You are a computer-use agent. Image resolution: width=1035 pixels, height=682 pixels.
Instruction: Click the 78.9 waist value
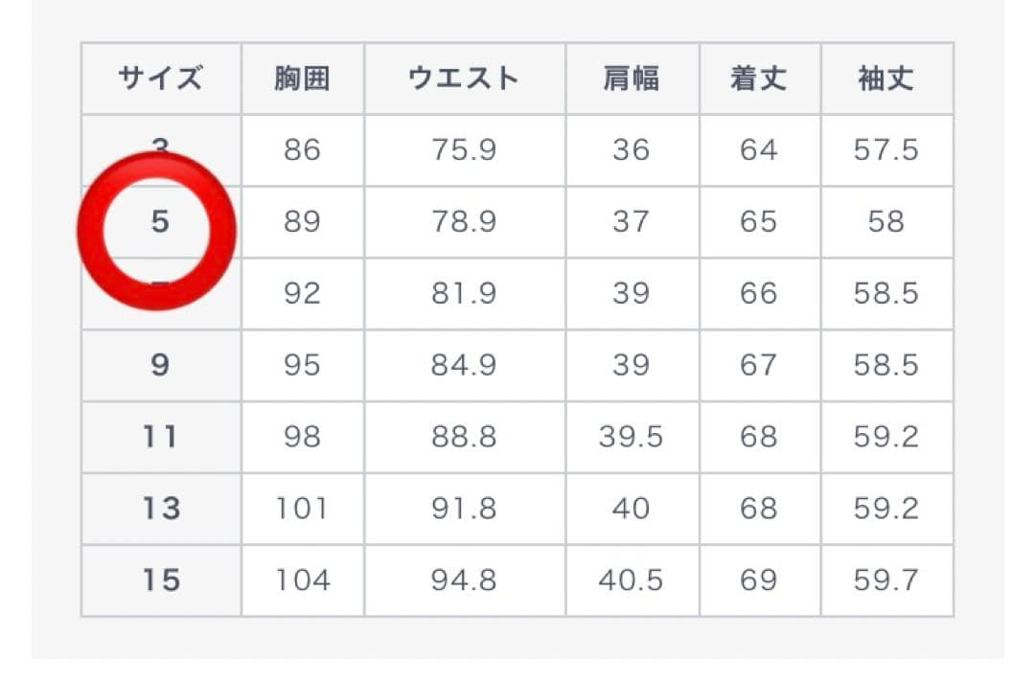coord(464,222)
